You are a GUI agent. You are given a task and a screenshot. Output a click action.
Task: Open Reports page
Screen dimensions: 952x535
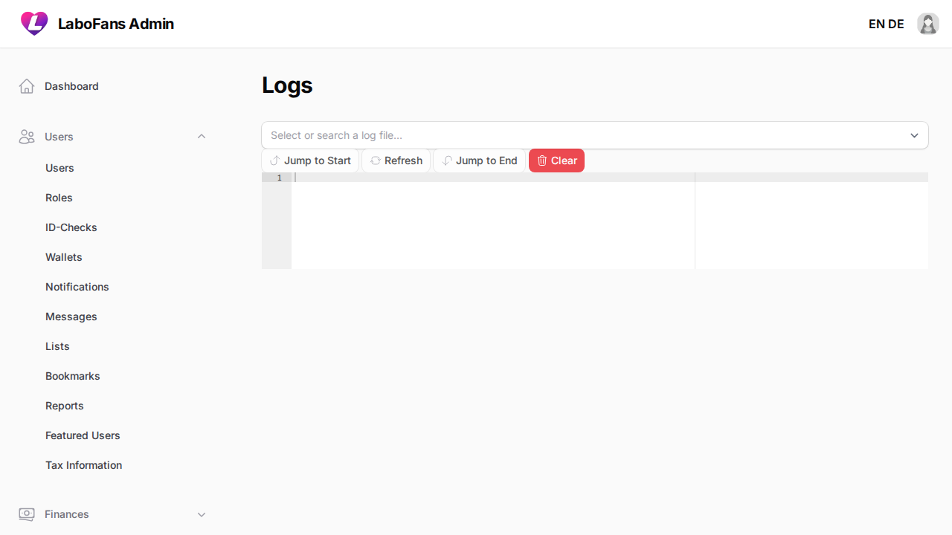click(x=65, y=406)
